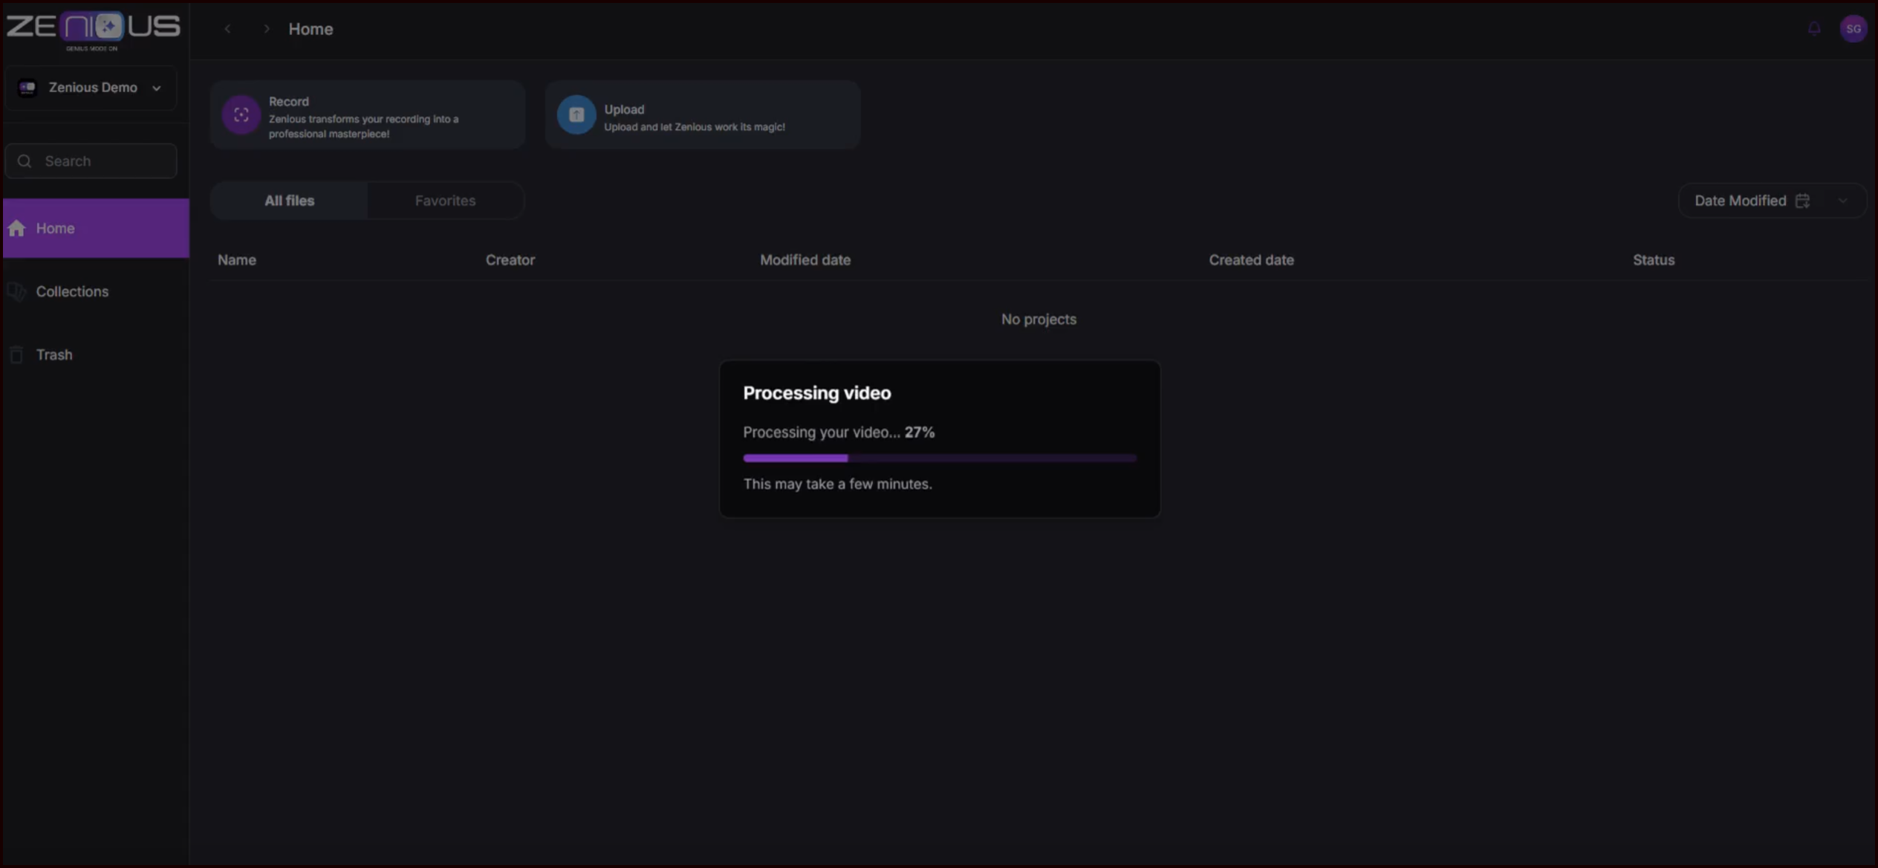Click the Zenious logo
The height and width of the screenshot is (868, 1878).
pyautogui.click(x=93, y=29)
